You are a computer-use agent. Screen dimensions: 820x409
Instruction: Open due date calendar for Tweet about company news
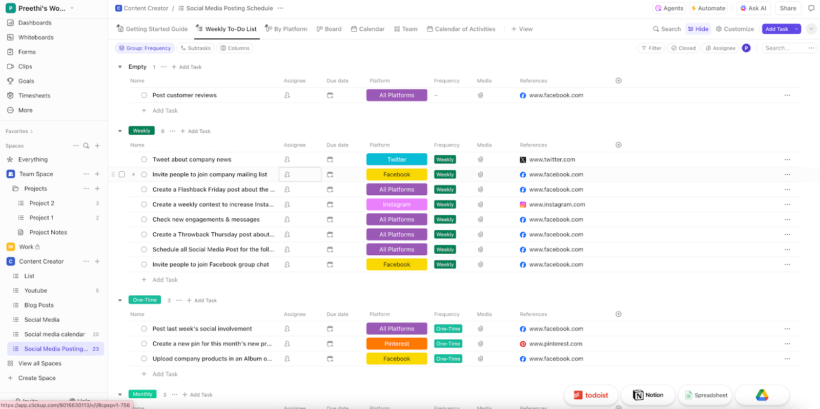[x=330, y=160]
